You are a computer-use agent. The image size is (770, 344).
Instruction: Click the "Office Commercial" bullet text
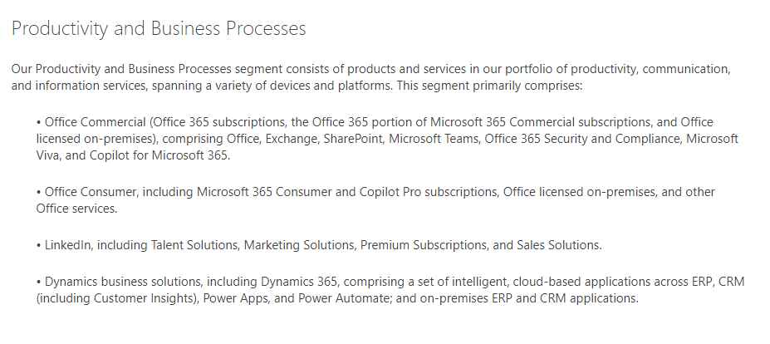(x=95, y=122)
